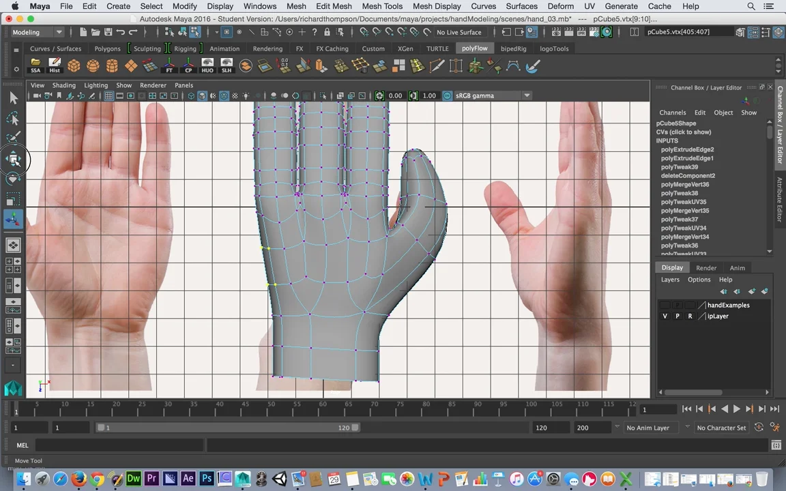Image resolution: width=786 pixels, height=491 pixels.
Task: Expand CVs (click to show)
Action: 683,132
